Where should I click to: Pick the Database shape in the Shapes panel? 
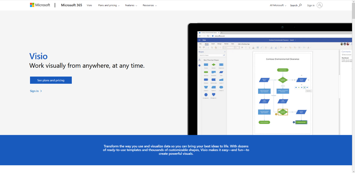tap(206, 80)
